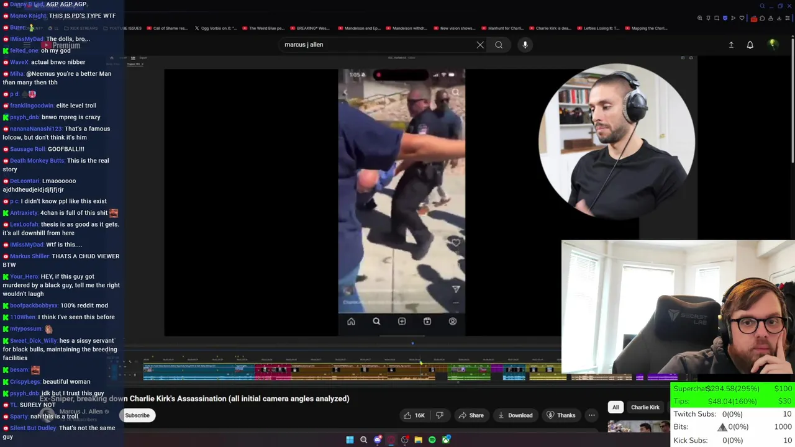Open the YouTube upload/create icon

(x=731, y=45)
